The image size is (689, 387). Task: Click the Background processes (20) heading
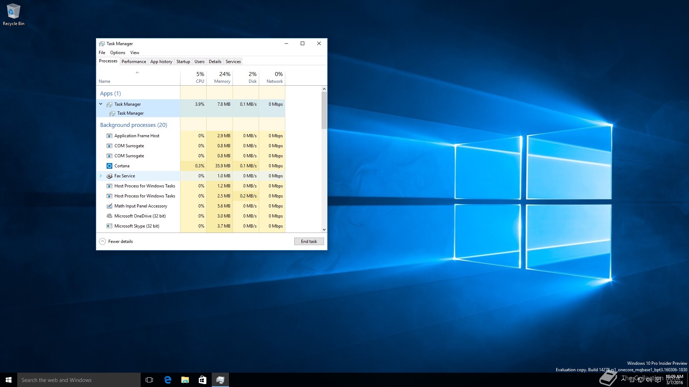(133, 125)
